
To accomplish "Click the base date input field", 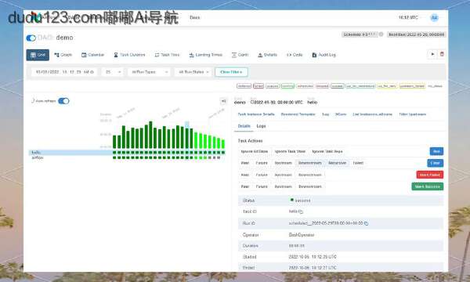I will (x=64, y=72).
